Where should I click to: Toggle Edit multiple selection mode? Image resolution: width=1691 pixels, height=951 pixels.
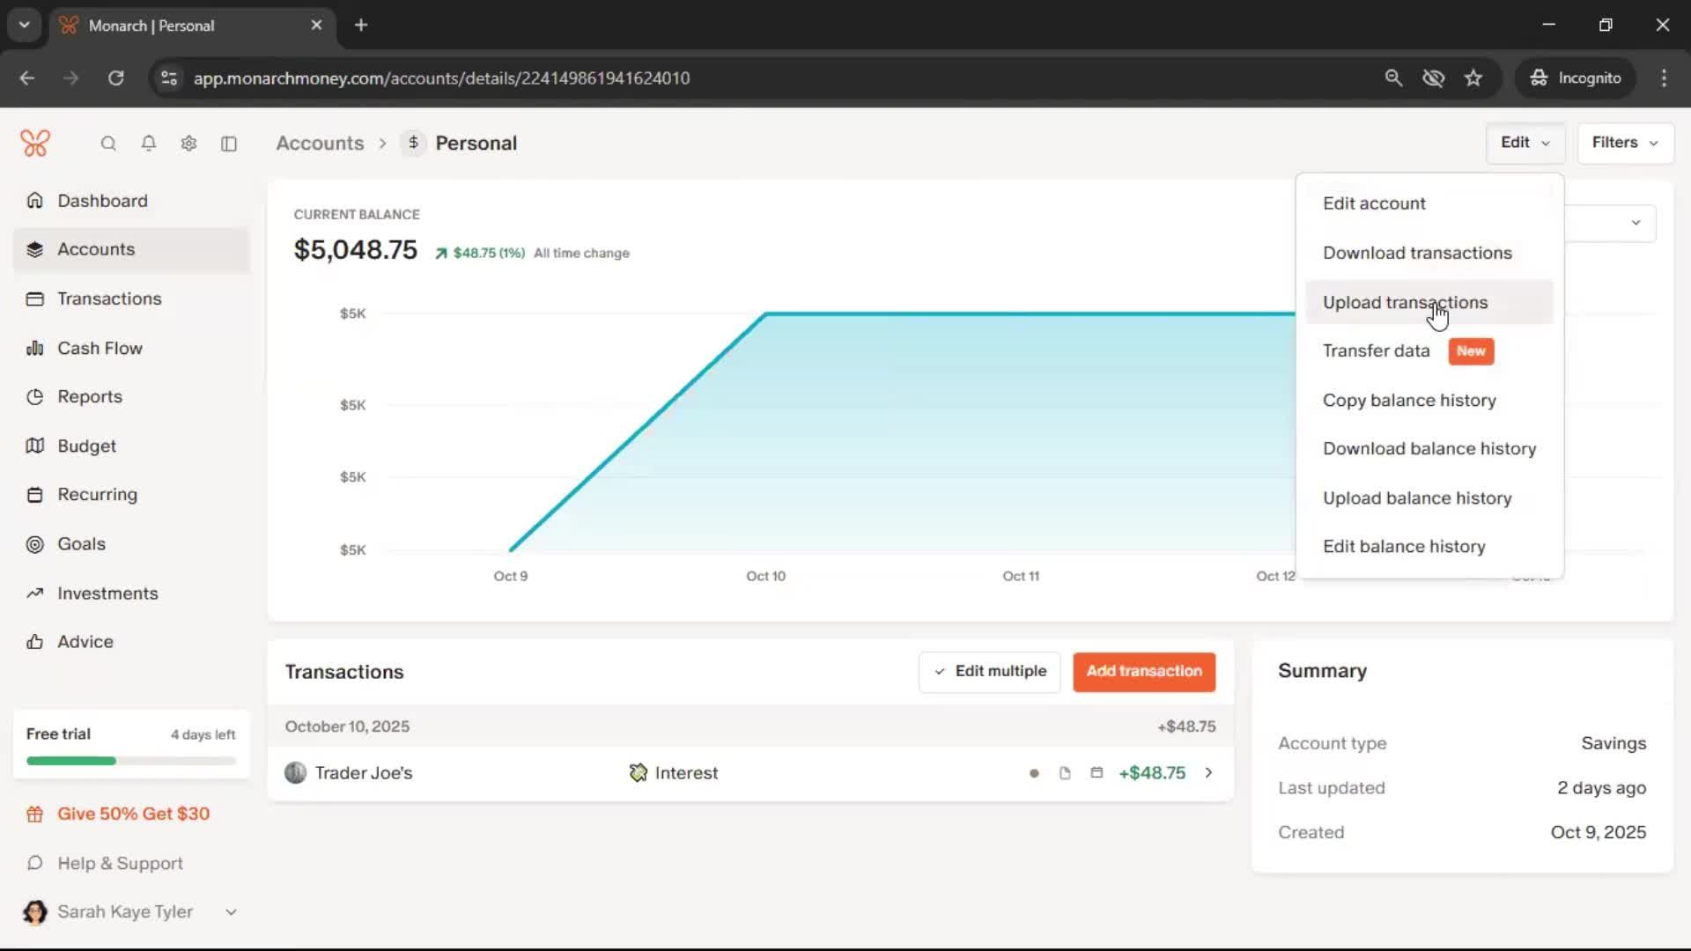(x=990, y=672)
